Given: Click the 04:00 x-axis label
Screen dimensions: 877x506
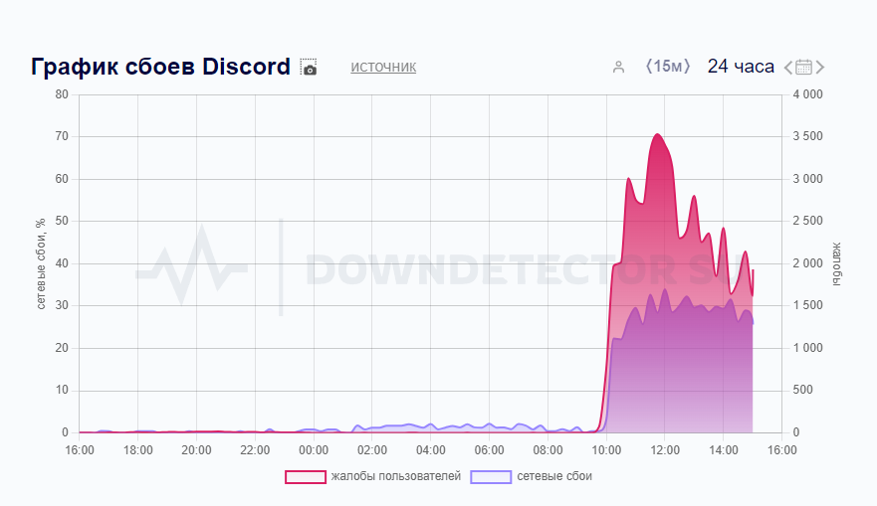Looking at the screenshot, I should click(431, 450).
